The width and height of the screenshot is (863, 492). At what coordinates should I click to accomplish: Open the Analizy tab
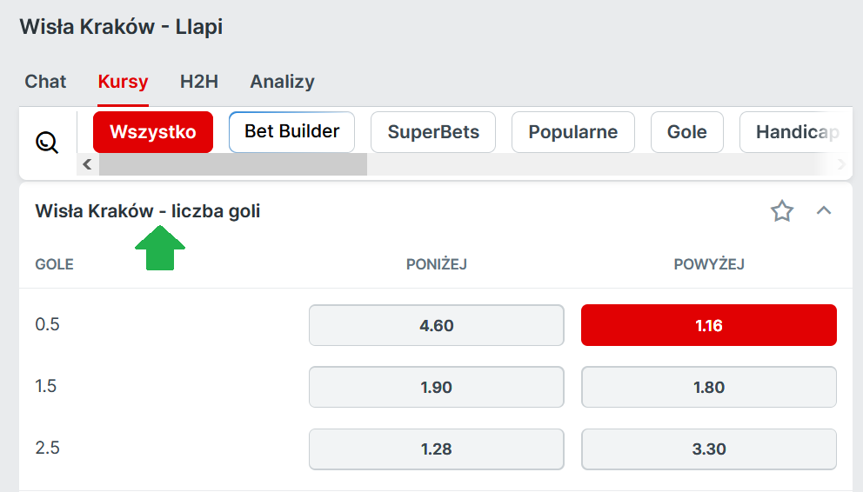click(x=282, y=82)
